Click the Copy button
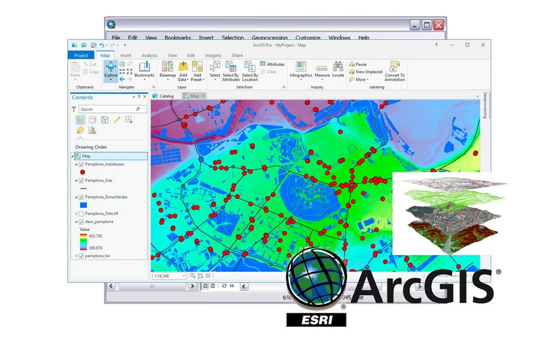546x361 pixels. pos(91,72)
